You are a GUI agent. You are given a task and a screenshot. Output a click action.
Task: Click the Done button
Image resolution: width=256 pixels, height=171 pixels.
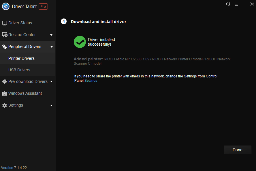pos(238,150)
